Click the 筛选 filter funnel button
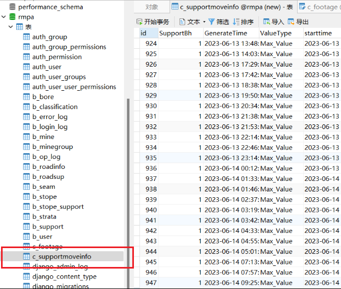Screen dimensions: 341x289 219,22
